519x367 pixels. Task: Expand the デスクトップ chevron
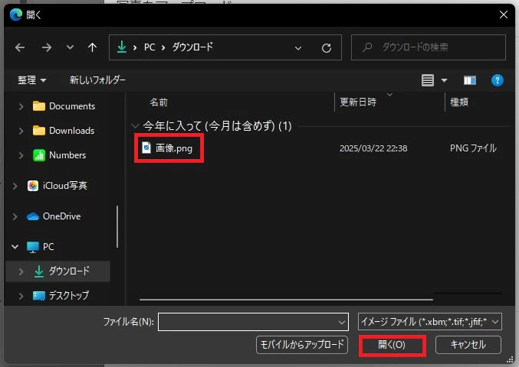pos(21,296)
